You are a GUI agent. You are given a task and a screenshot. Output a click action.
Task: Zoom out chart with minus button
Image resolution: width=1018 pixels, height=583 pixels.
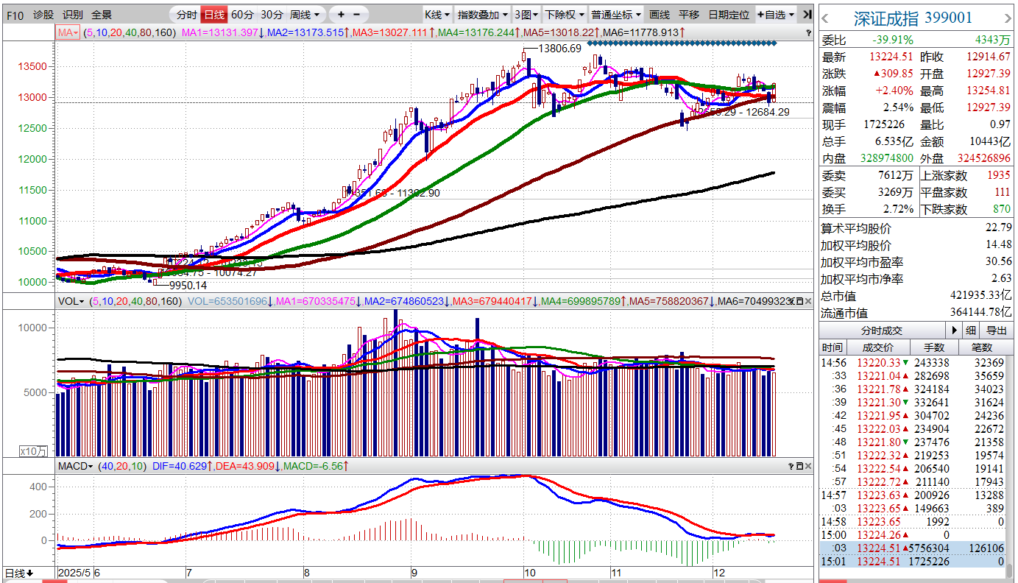(357, 15)
